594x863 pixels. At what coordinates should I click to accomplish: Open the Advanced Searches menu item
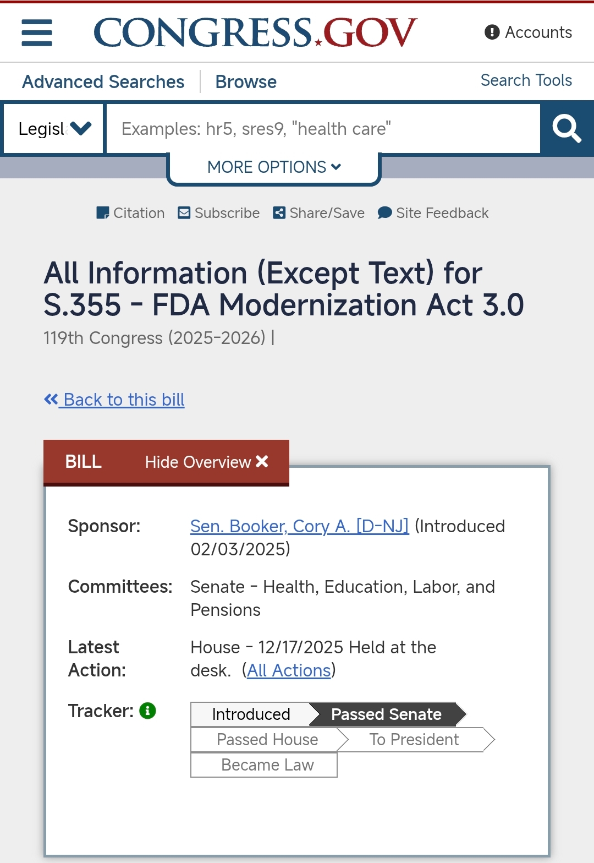pyautogui.click(x=103, y=82)
